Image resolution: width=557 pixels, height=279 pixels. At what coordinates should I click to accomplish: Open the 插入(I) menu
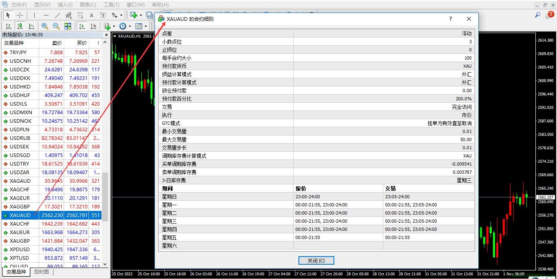pos(65,5)
